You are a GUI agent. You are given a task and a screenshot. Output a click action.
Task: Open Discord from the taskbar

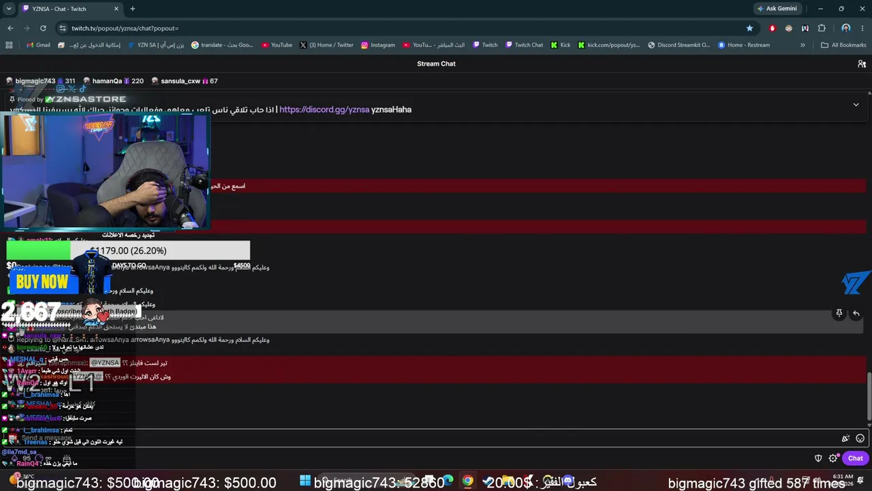click(567, 481)
